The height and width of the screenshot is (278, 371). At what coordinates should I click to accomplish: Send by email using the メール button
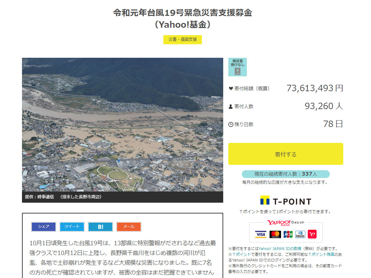[x=129, y=227]
